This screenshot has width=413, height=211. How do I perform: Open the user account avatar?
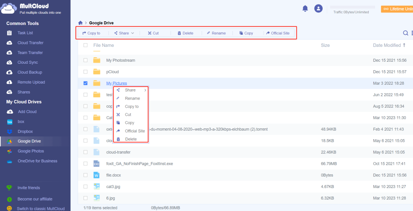tap(319, 8)
